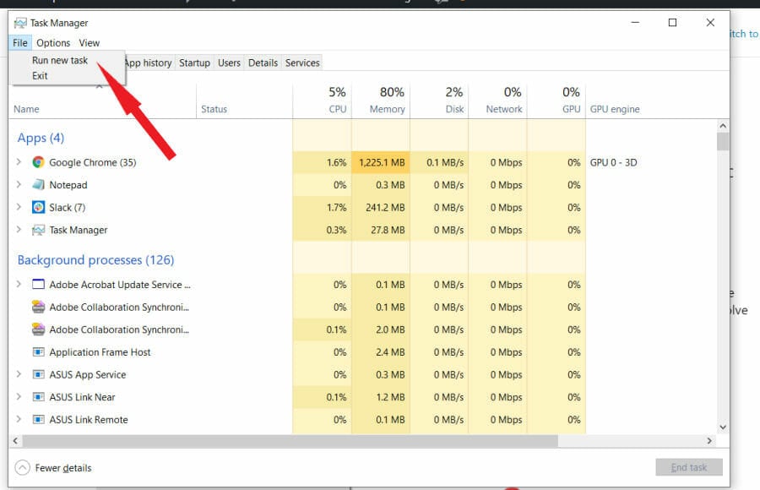Click the ASUS Link Remote icon
This screenshot has height=490, width=760.
(38, 419)
